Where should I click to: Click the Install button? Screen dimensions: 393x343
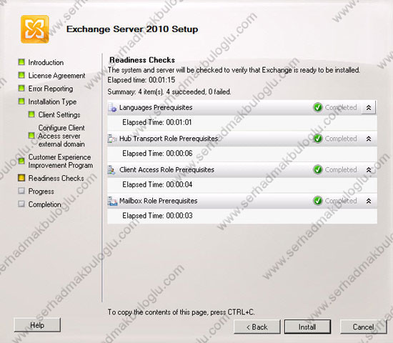coord(307,327)
